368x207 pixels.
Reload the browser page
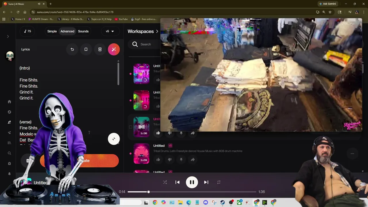(x=18, y=12)
